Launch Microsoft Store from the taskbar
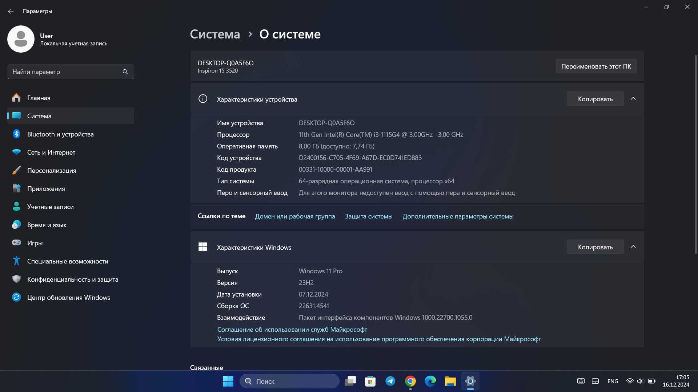 (x=370, y=381)
